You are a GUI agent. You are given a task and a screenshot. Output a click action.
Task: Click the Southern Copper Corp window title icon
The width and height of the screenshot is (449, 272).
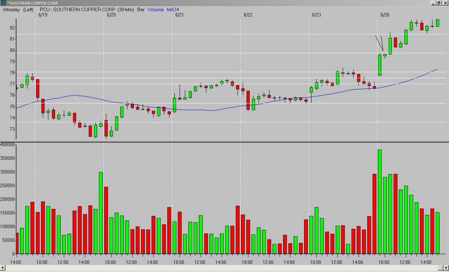coord(3,3)
